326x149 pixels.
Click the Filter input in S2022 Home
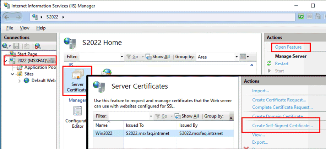[100, 56]
